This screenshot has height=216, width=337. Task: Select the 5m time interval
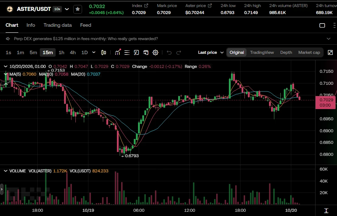click(33, 52)
